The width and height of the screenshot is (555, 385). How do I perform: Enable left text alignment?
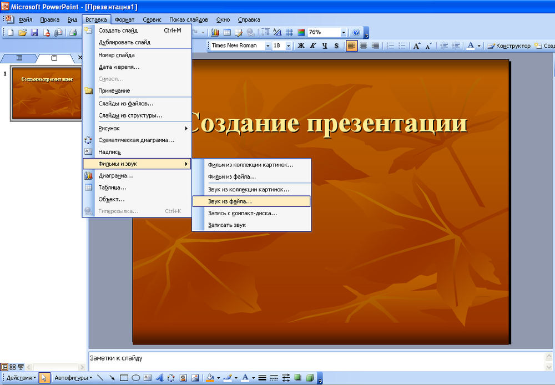point(351,45)
